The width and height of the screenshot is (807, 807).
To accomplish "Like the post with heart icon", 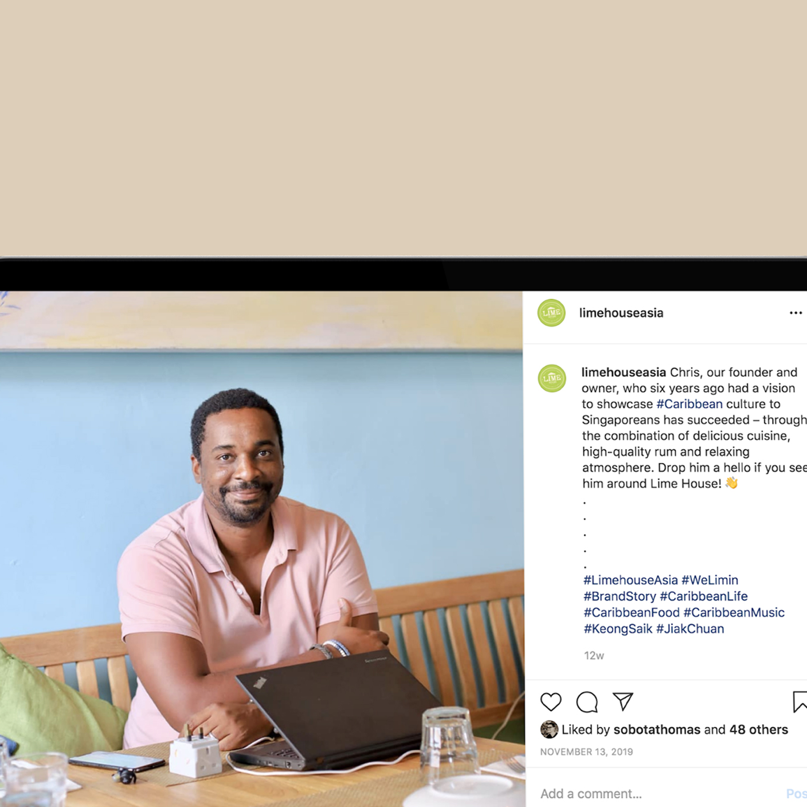I will pyautogui.click(x=551, y=702).
